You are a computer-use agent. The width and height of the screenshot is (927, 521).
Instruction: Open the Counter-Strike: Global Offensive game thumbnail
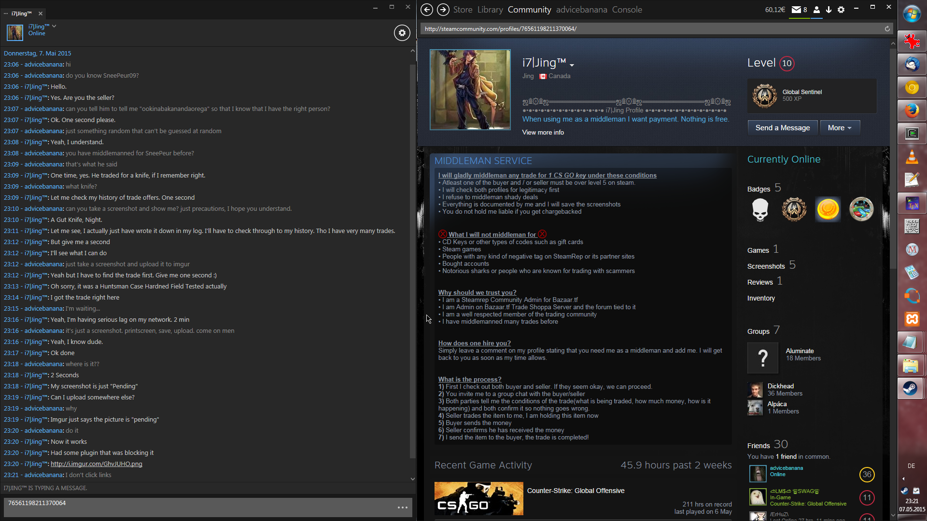pyautogui.click(x=478, y=498)
